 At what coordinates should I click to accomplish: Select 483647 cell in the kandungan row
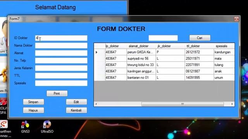point(116,52)
